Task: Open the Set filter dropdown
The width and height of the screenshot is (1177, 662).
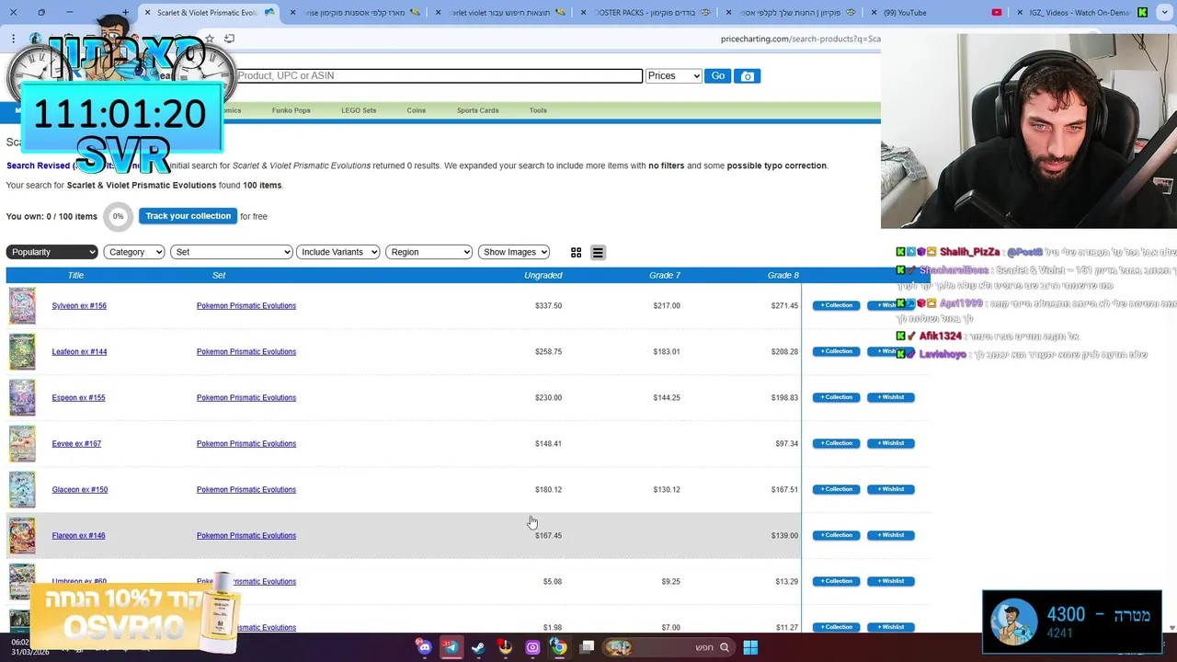Action: tap(231, 252)
